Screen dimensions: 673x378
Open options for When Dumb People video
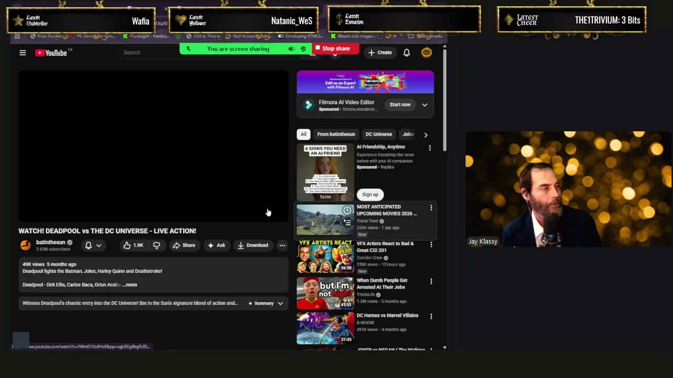pos(431,281)
